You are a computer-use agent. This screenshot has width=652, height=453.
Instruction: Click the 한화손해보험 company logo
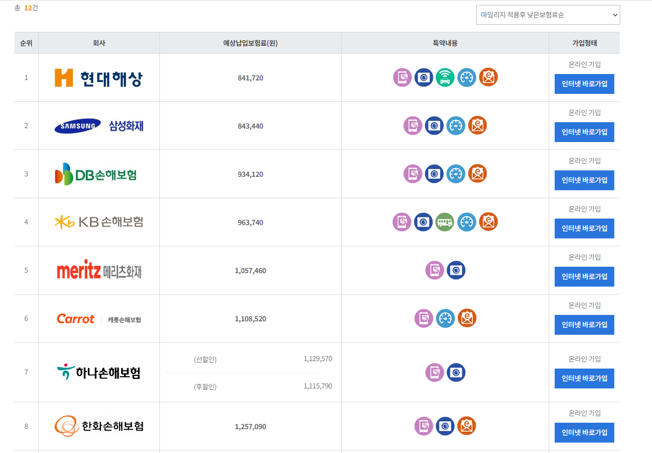pyautogui.click(x=99, y=426)
